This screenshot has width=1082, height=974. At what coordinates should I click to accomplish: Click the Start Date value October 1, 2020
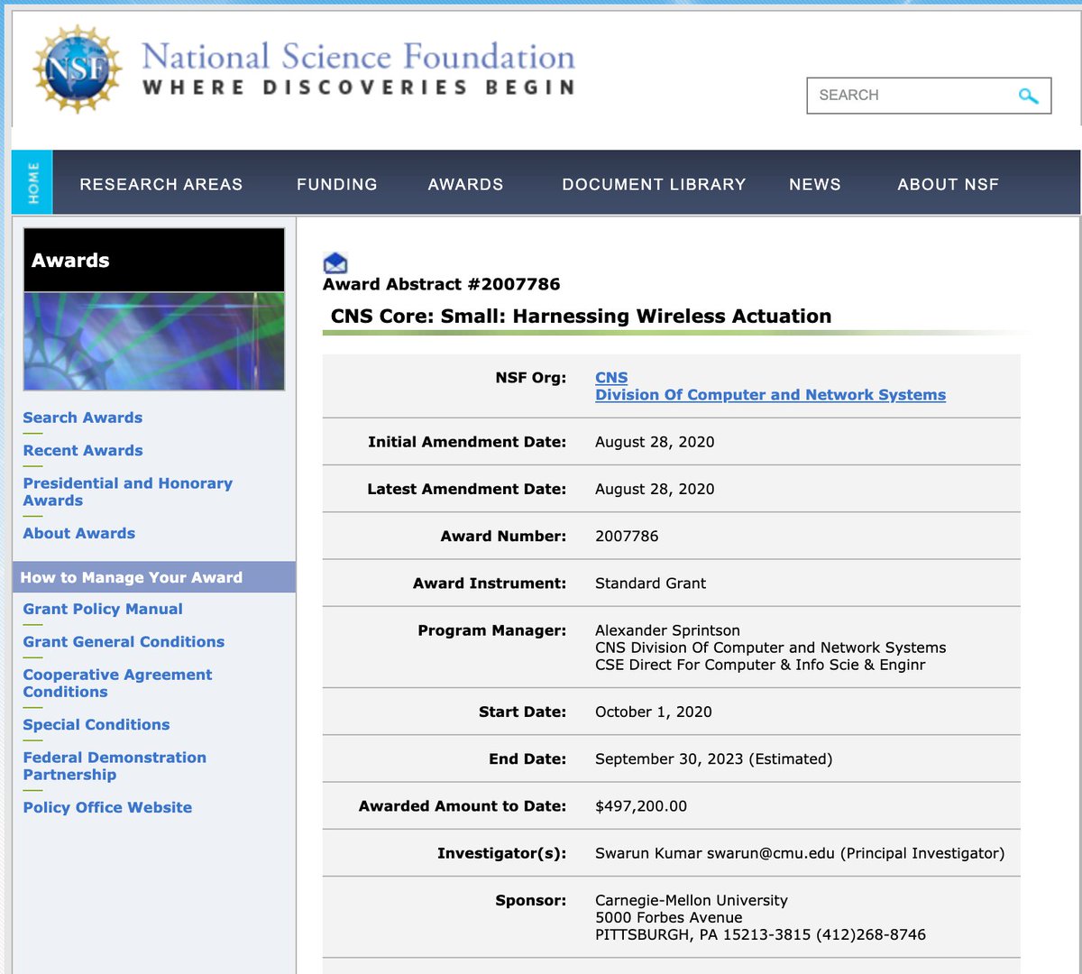click(654, 712)
